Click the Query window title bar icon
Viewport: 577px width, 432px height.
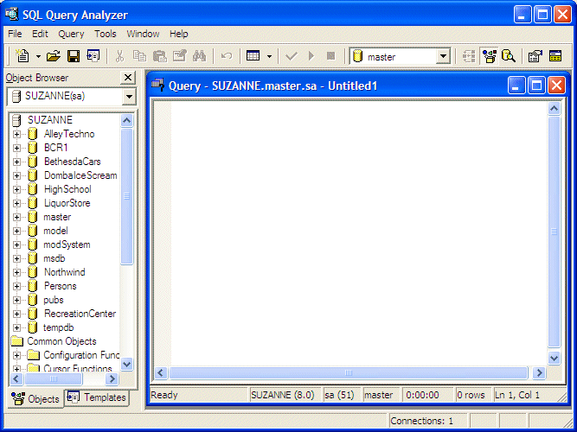pyautogui.click(x=157, y=86)
